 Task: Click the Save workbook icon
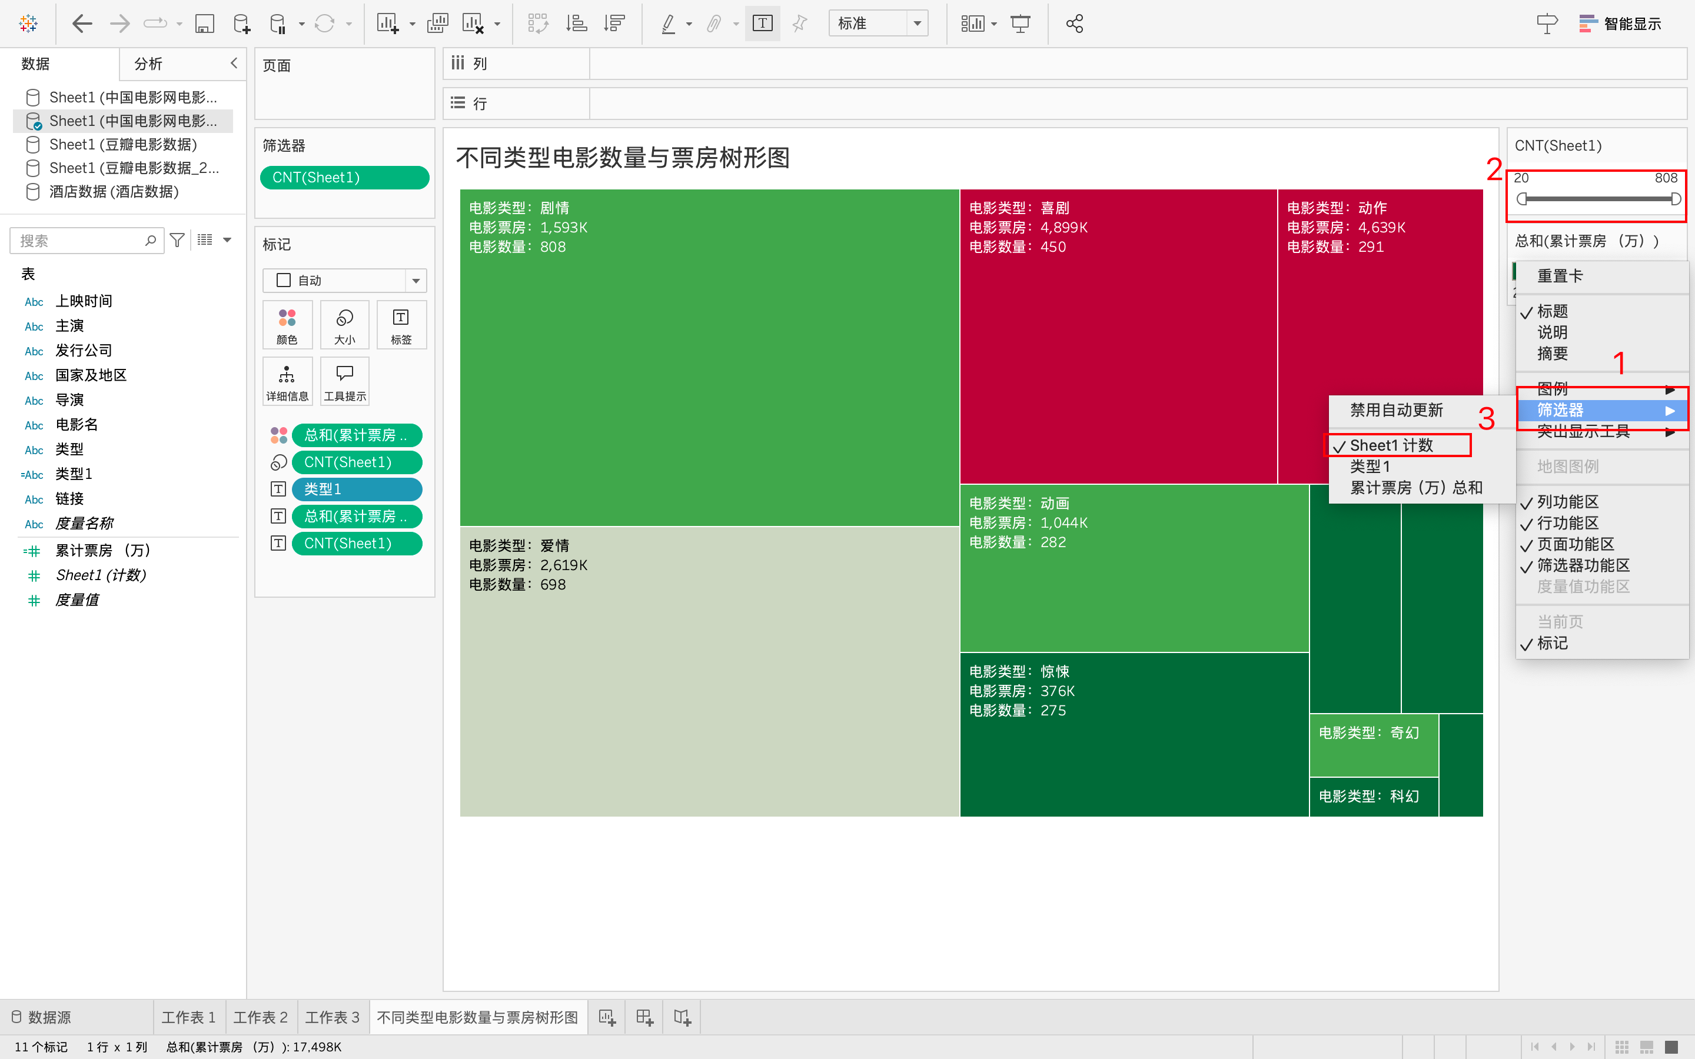[x=204, y=24]
